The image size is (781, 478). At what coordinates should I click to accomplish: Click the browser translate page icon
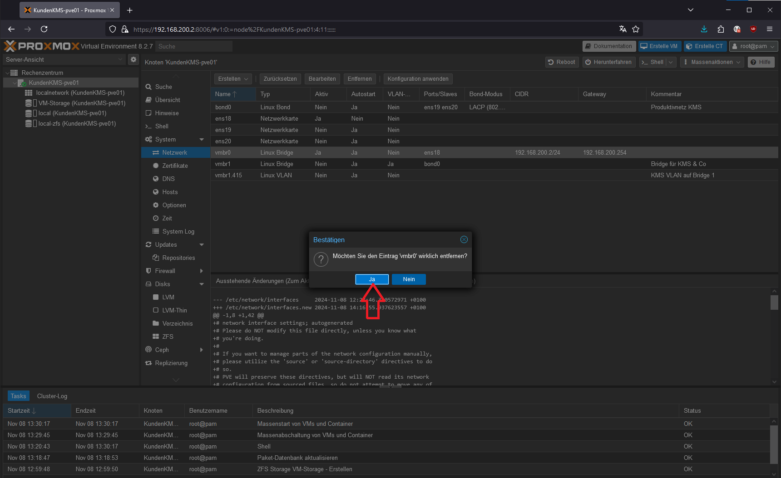click(623, 29)
